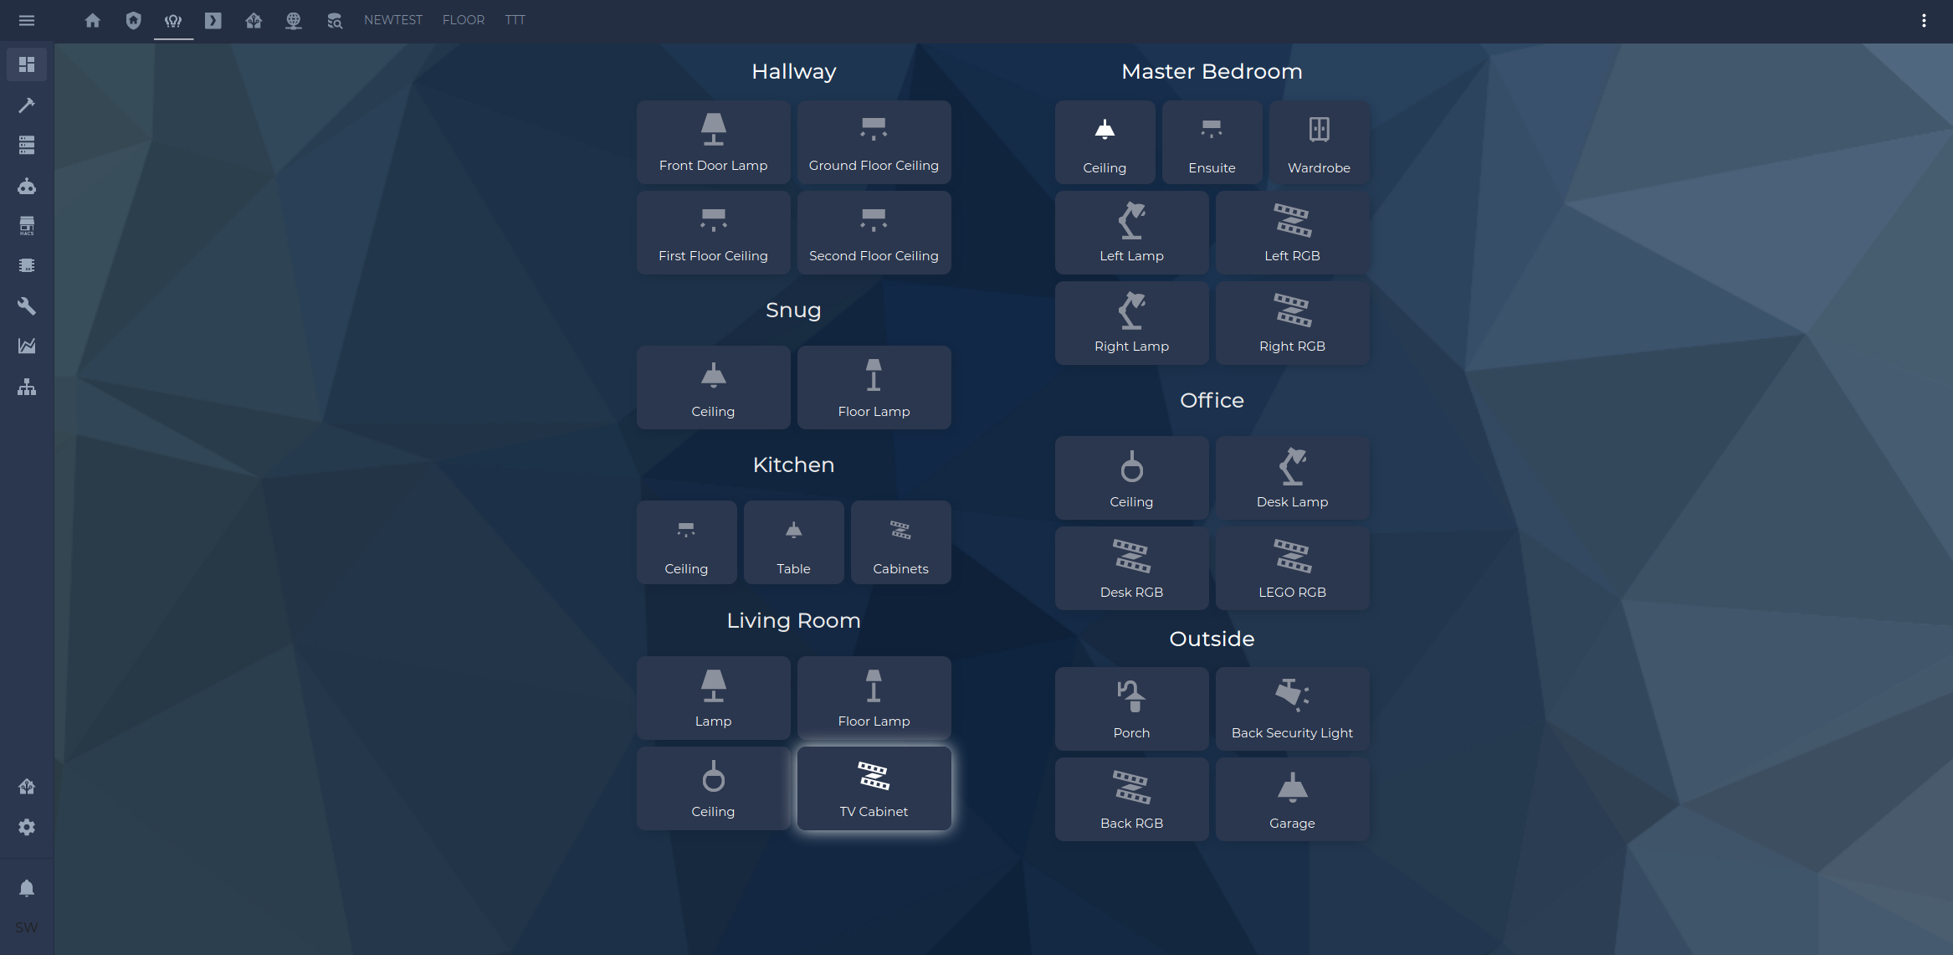Toggle the Snug Floor Lamp
Screen dimensions: 1953x955
coord(874,388)
